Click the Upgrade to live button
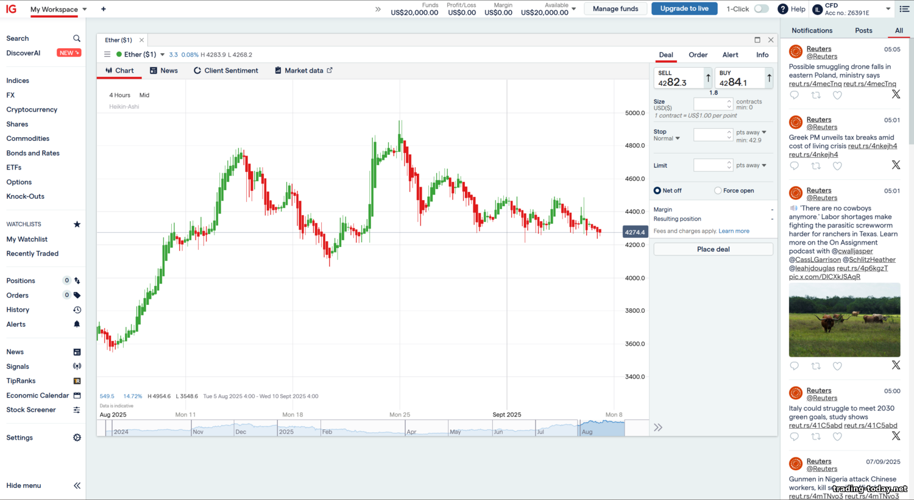 [x=684, y=9]
